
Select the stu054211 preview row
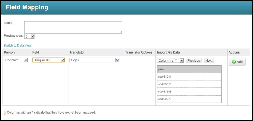[189, 77]
